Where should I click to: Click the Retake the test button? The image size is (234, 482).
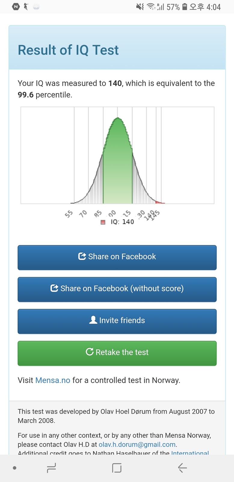pos(117,353)
